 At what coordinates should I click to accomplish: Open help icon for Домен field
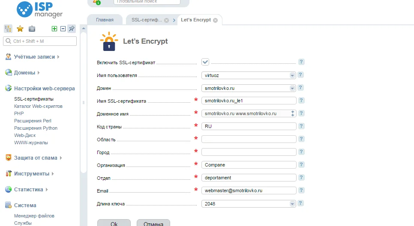(300, 88)
